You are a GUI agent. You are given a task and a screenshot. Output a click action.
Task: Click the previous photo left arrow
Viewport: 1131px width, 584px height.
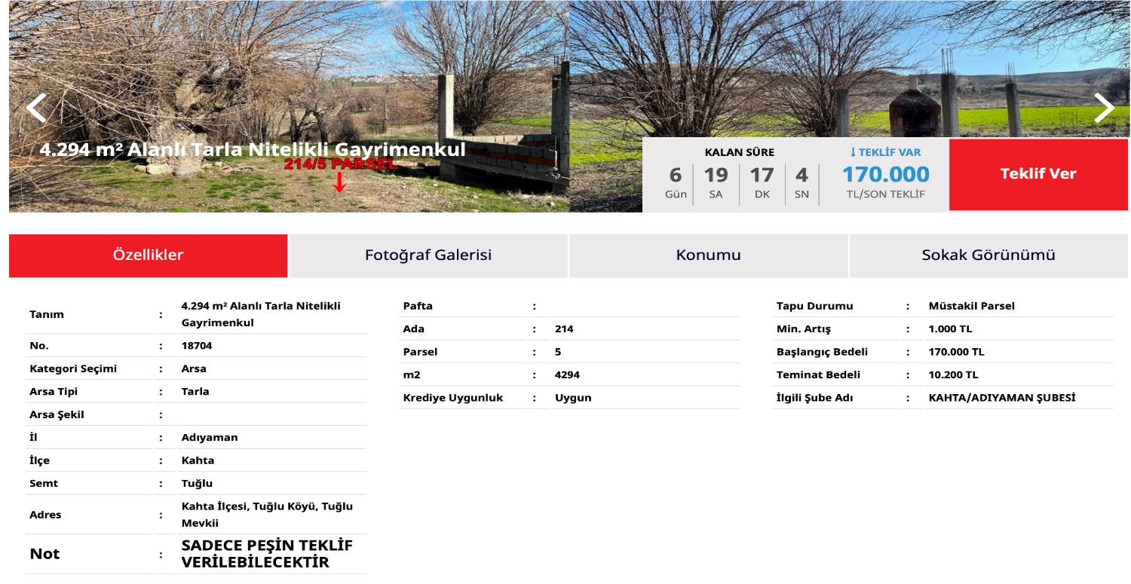pos(35,108)
